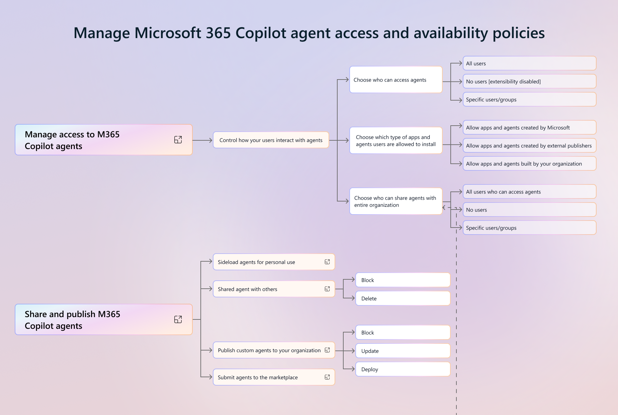Click the Deploy action box
The width and height of the screenshot is (618, 415).
point(403,369)
